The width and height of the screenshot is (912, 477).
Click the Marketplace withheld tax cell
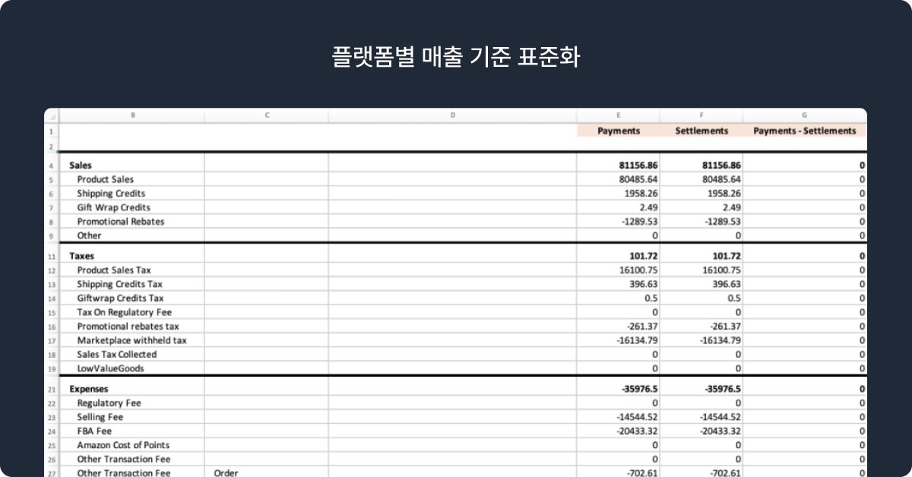(131, 340)
